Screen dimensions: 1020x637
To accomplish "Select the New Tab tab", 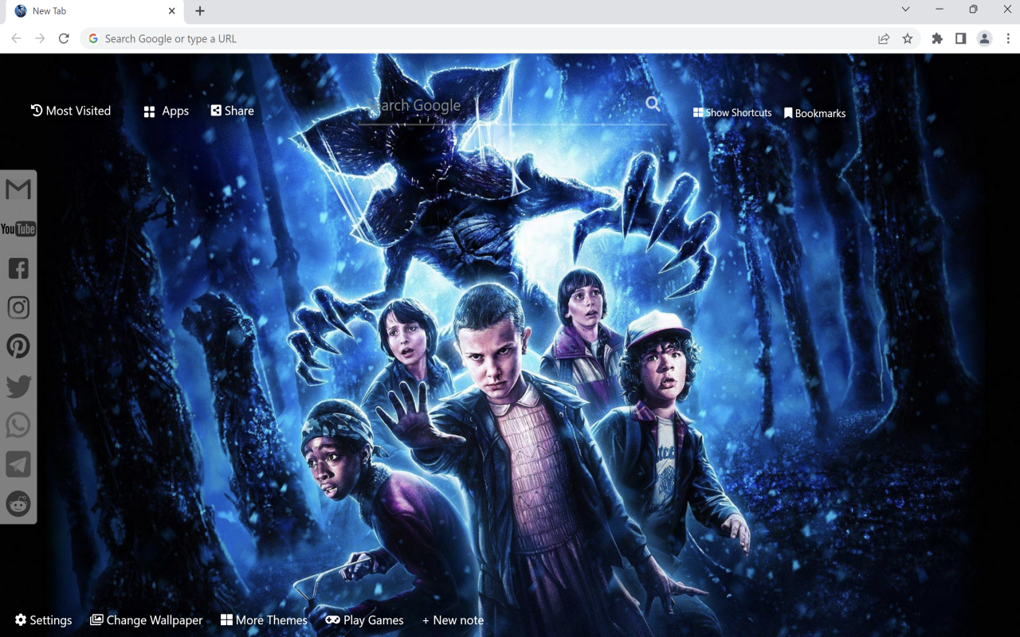I will coord(94,11).
